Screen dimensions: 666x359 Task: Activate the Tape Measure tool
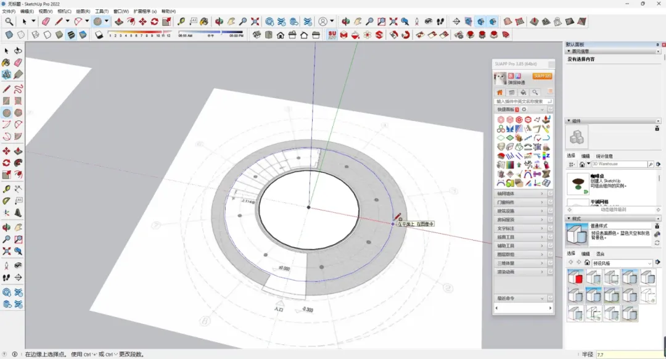(181, 22)
